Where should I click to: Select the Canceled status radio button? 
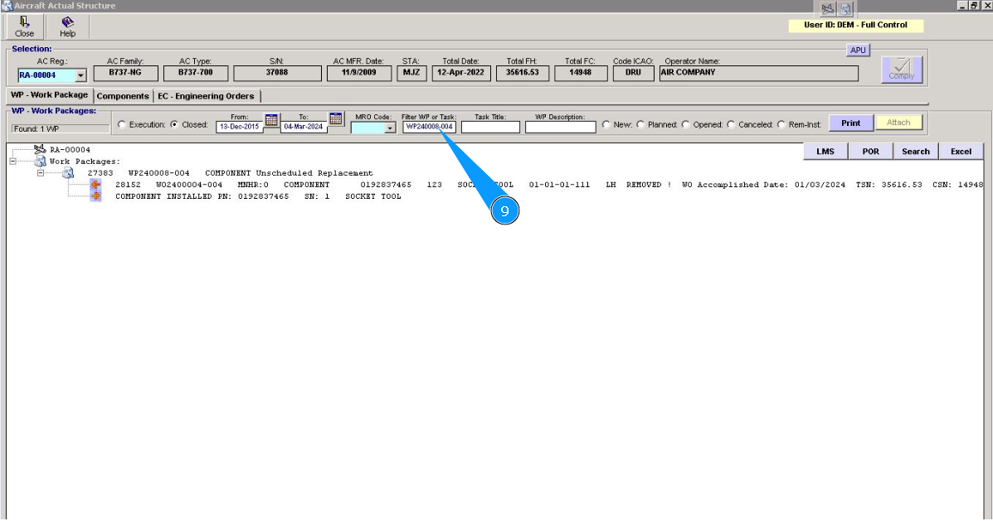(731, 124)
